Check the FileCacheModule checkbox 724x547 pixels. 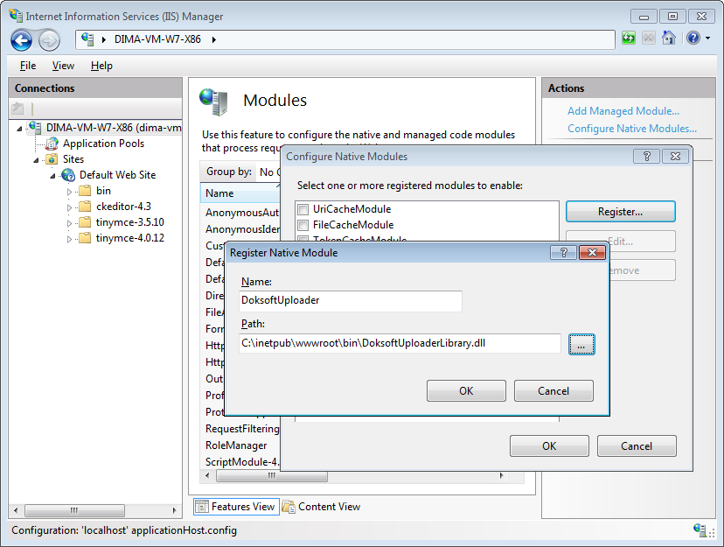pos(303,225)
